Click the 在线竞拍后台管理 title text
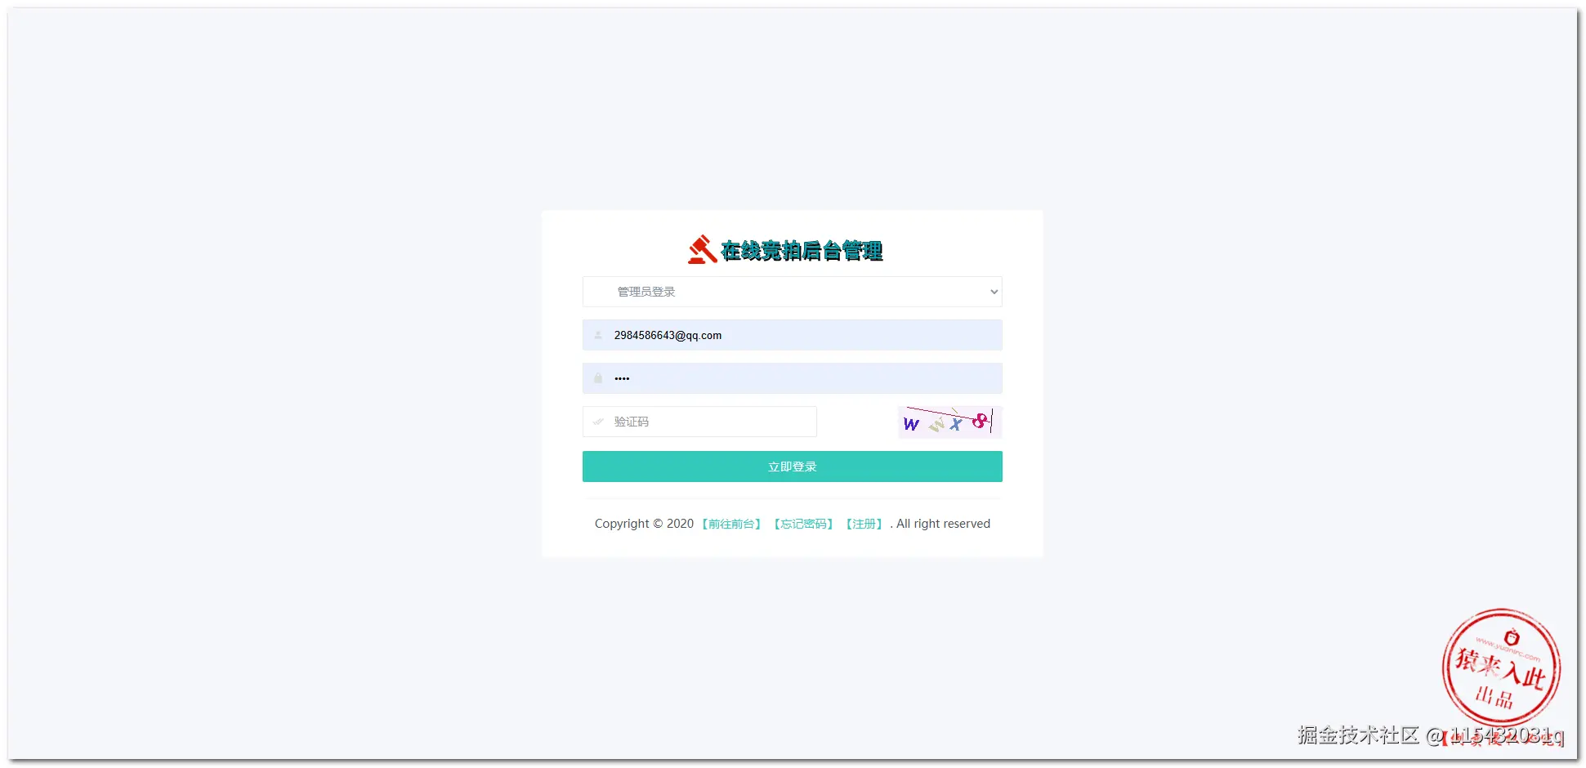The height and width of the screenshot is (768, 1586). pos(802,251)
